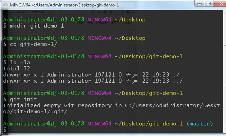Click the '(master)' branch indicator in prompt
The width and height of the screenshot is (226, 136).
(200, 124)
